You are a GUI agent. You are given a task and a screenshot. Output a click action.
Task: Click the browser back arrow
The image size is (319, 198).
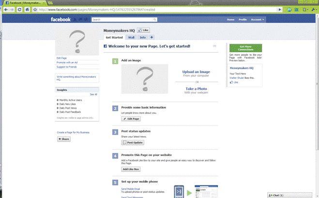4,9
